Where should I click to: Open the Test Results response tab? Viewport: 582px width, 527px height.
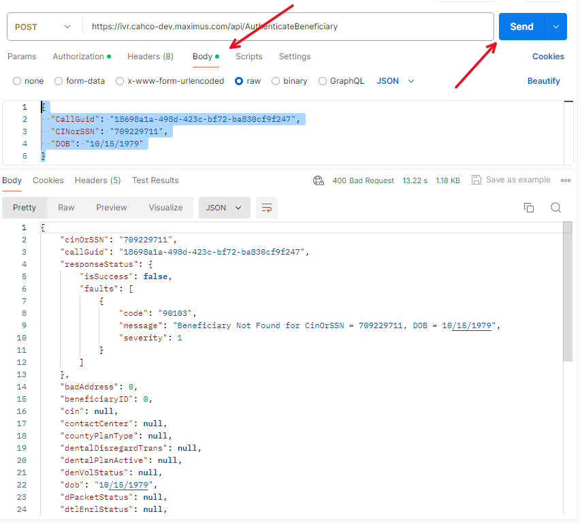[155, 180]
